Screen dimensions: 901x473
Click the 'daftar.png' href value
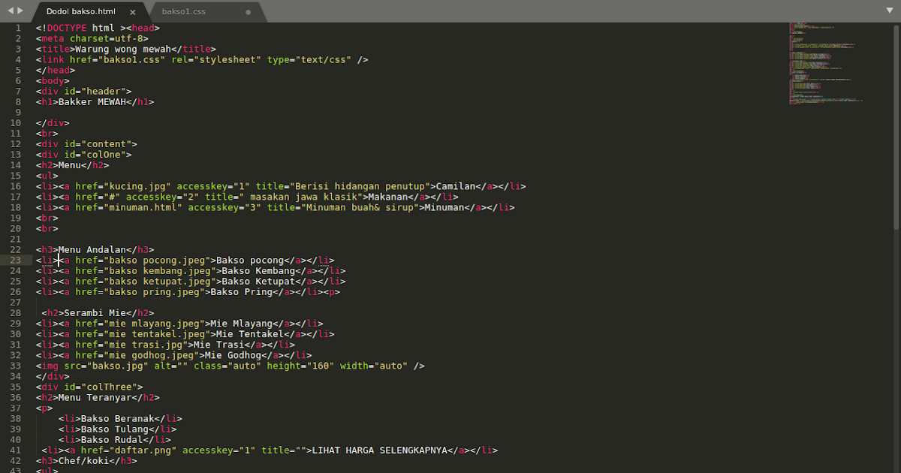pos(142,450)
